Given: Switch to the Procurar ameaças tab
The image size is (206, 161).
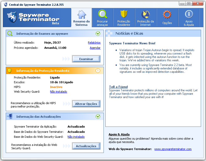Looking at the screenshot, I should pos(102,18).
